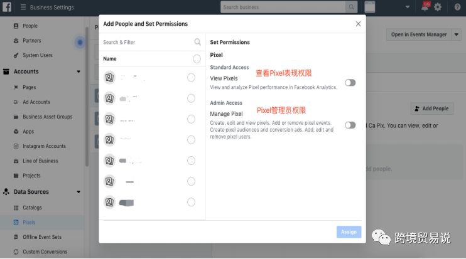Click into the Search & Filter field
Screen dimensions: 466x259
(144, 42)
